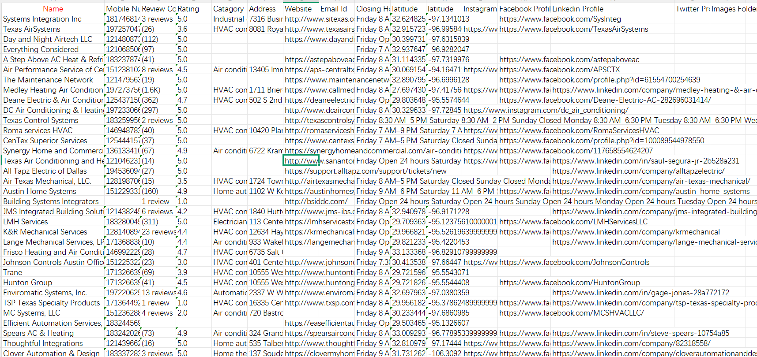Click the Hunton Group Facebook link
757x357 pixels.
[x=569, y=283]
